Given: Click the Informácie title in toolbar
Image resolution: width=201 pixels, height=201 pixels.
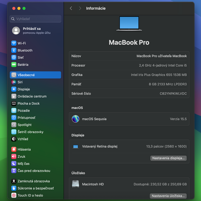Looking at the screenshot, I should [x=96, y=8].
